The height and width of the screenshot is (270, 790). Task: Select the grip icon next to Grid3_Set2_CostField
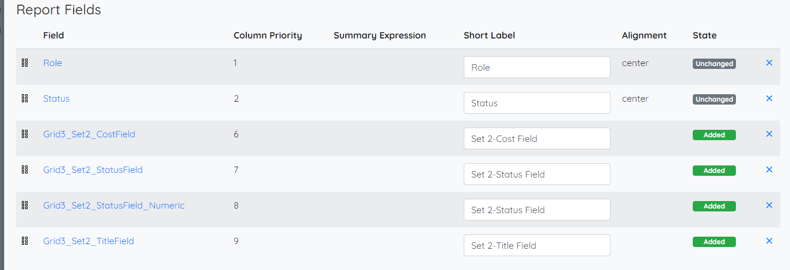point(25,134)
